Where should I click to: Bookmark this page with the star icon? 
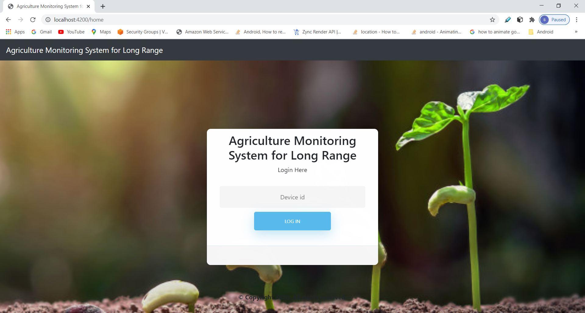(492, 20)
